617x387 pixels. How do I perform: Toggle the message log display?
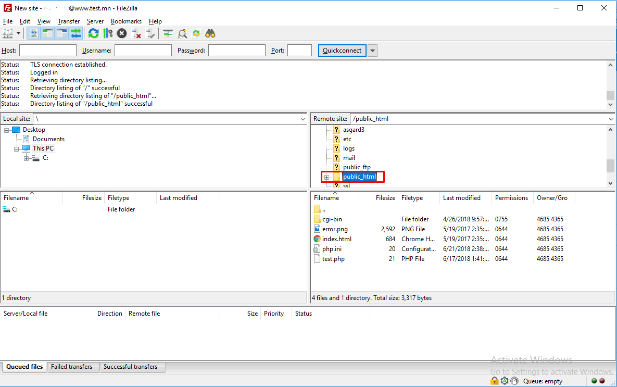pyautogui.click(x=34, y=34)
